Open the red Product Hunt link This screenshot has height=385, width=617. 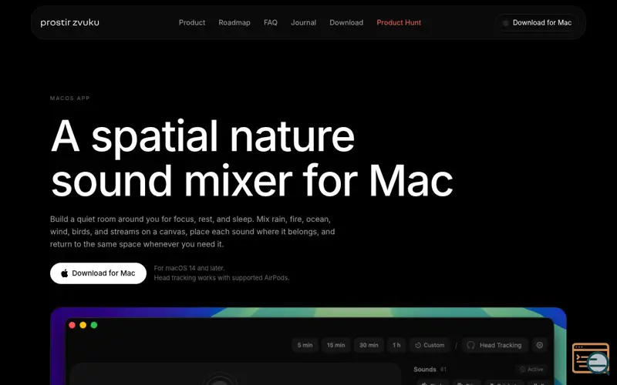pos(399,22)
